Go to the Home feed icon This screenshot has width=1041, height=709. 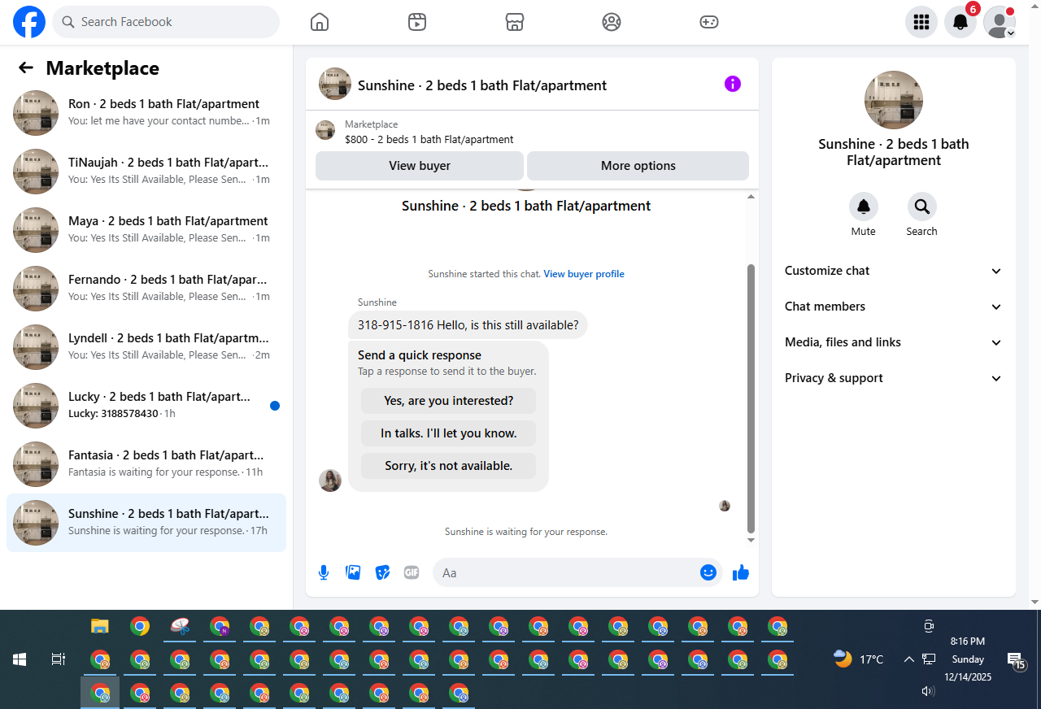pyautogui.click(x=320, y=22)
